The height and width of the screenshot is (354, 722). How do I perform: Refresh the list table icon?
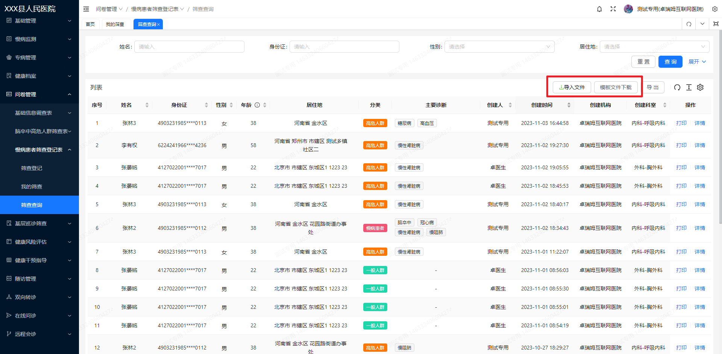[x=677, y=87]
